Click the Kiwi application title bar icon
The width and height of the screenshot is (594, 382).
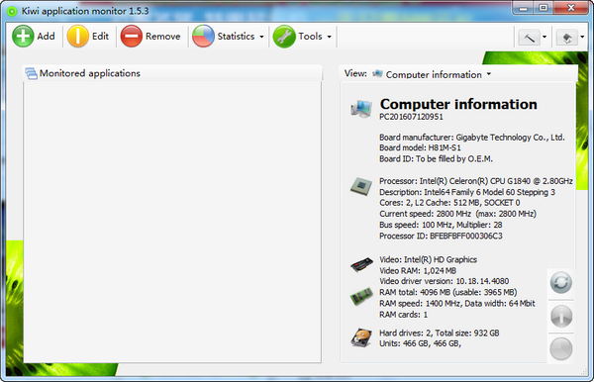pyautogui.click(x=12, y=11)
